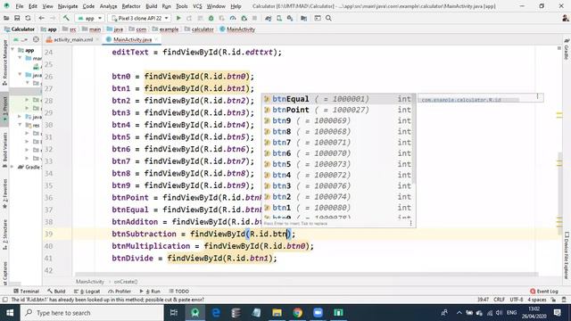Toggle the Structure side panel
The height and width of the screenshot is (321, 571).
point(4,235)
